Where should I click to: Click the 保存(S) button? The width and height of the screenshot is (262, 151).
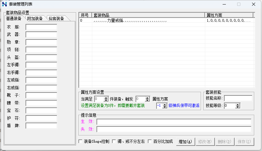(x=244, y=142)
